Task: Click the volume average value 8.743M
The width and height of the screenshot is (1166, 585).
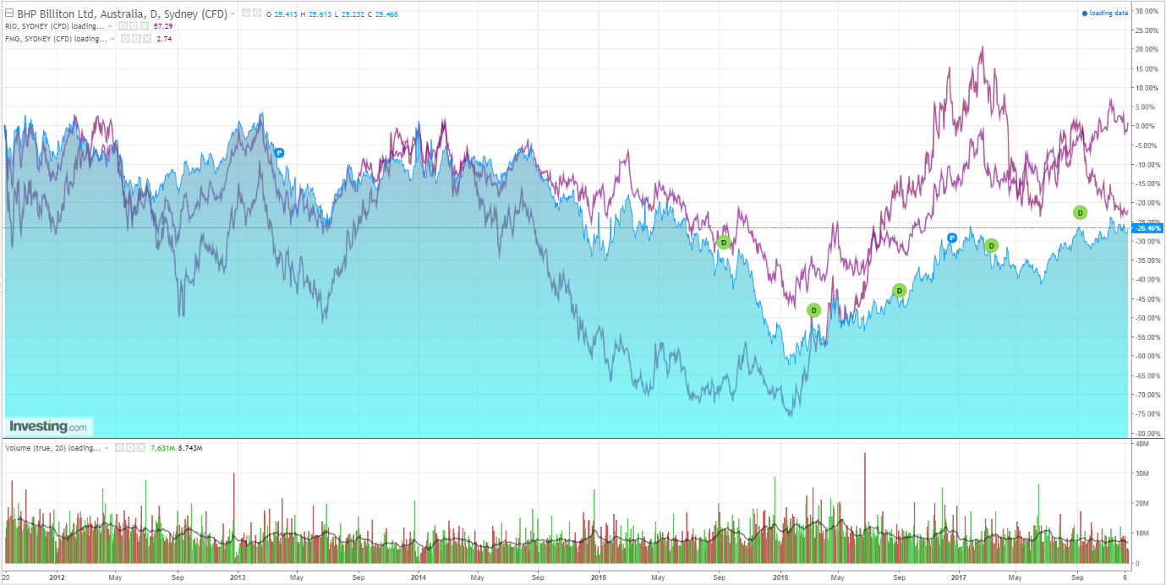Action: click(190, 448)
